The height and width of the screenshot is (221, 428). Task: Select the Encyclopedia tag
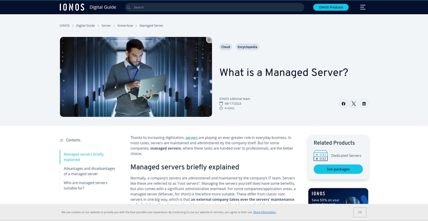[x=247, y=47]
